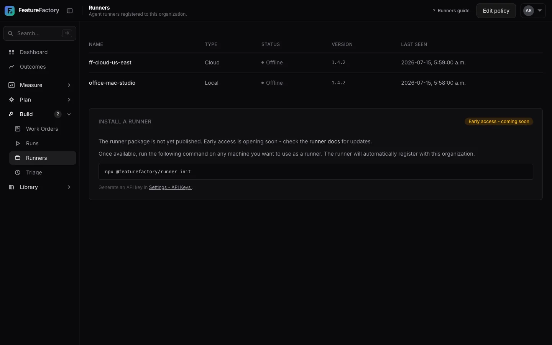The width and height of the screenshot is (552, 345).
Task: Click version 1.4.2 of ff-cloud-us-east
Action: pos(338,62)
